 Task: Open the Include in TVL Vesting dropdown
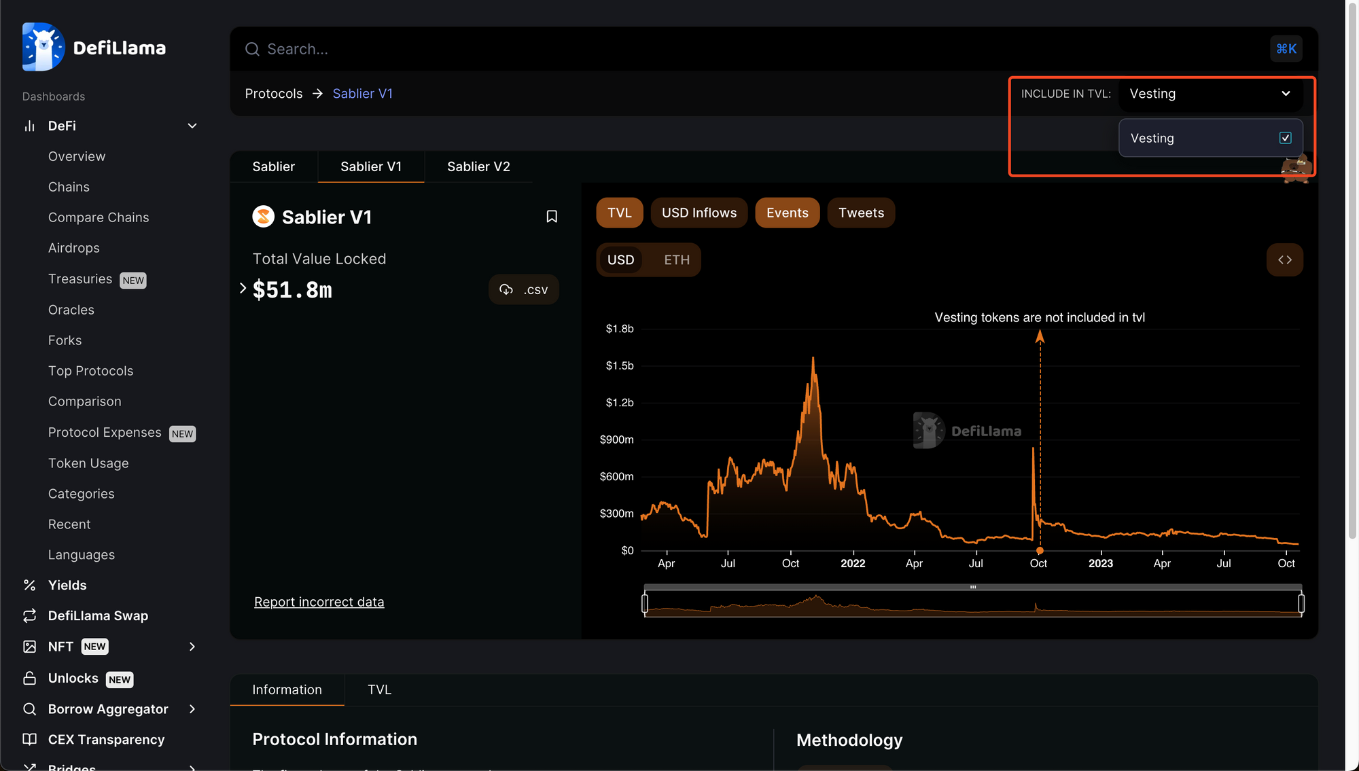click(x=1210, y=94)
